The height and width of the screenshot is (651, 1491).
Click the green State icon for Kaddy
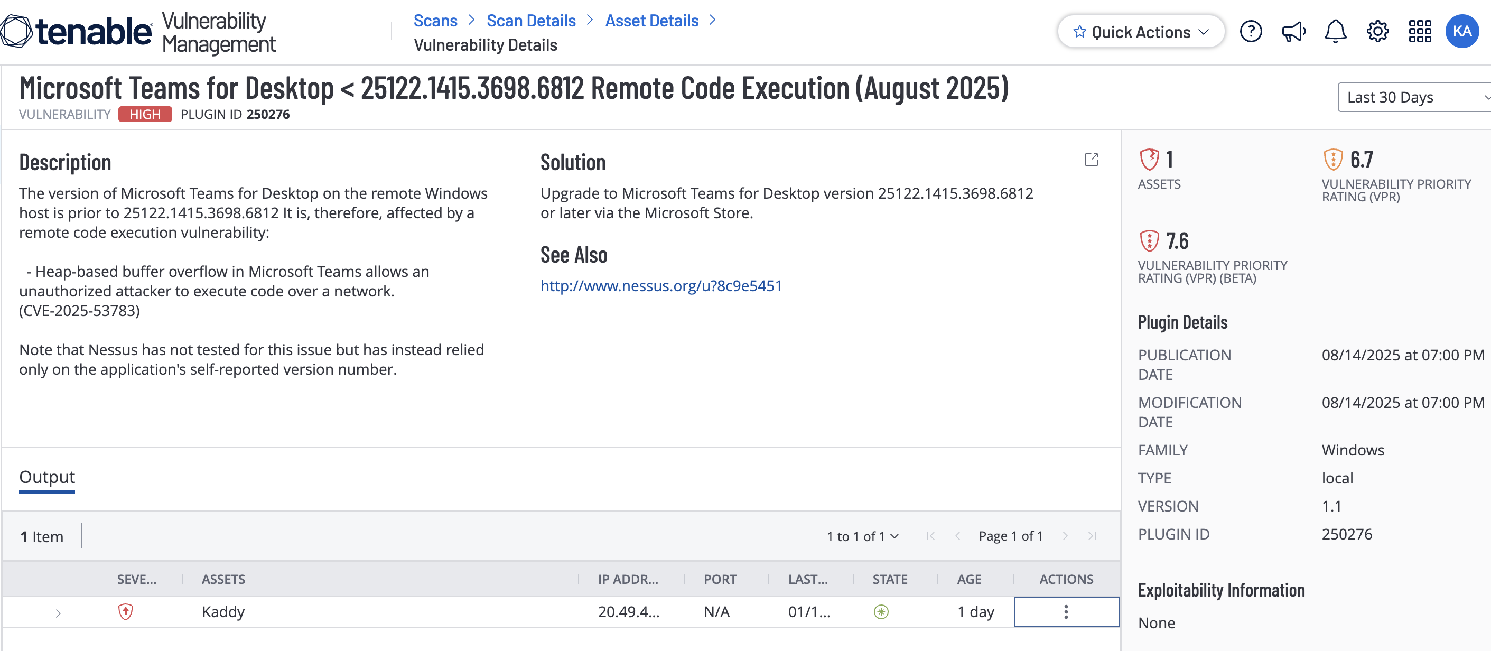(881, 612)
